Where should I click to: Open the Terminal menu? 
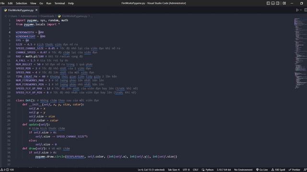59,3
